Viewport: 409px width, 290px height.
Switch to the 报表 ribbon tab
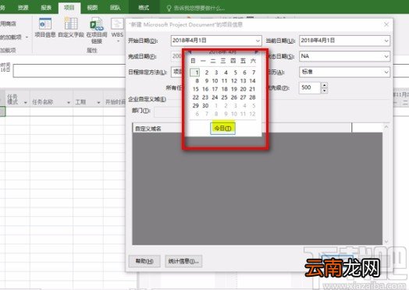click(x=46, y=8)
